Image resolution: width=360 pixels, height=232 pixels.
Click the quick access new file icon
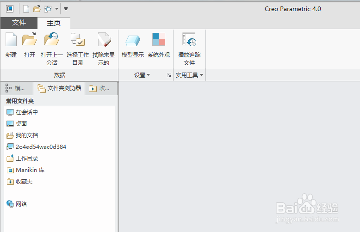(26, 9)
